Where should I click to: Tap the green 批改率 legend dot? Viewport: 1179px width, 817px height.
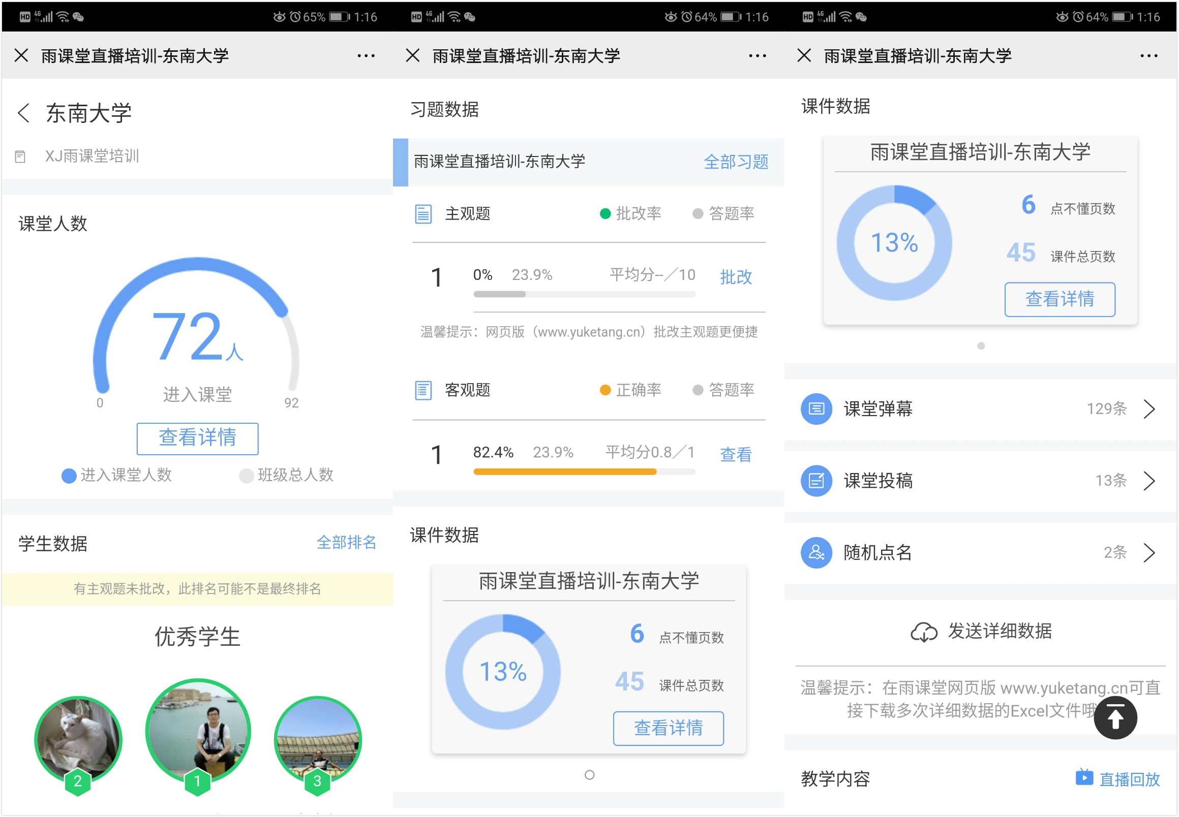605,213
